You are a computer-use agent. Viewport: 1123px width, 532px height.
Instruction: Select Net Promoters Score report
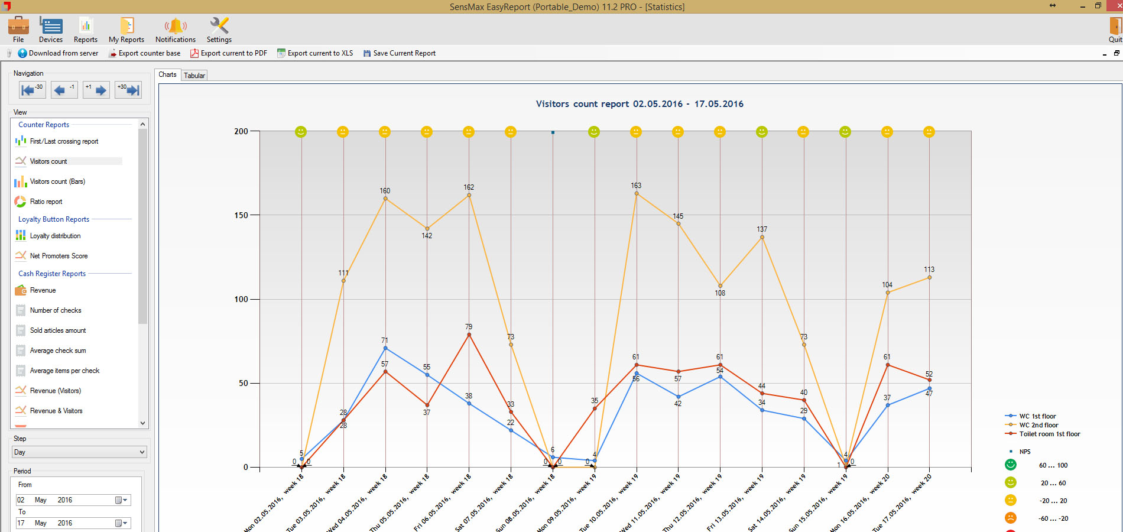coord(59,256)
